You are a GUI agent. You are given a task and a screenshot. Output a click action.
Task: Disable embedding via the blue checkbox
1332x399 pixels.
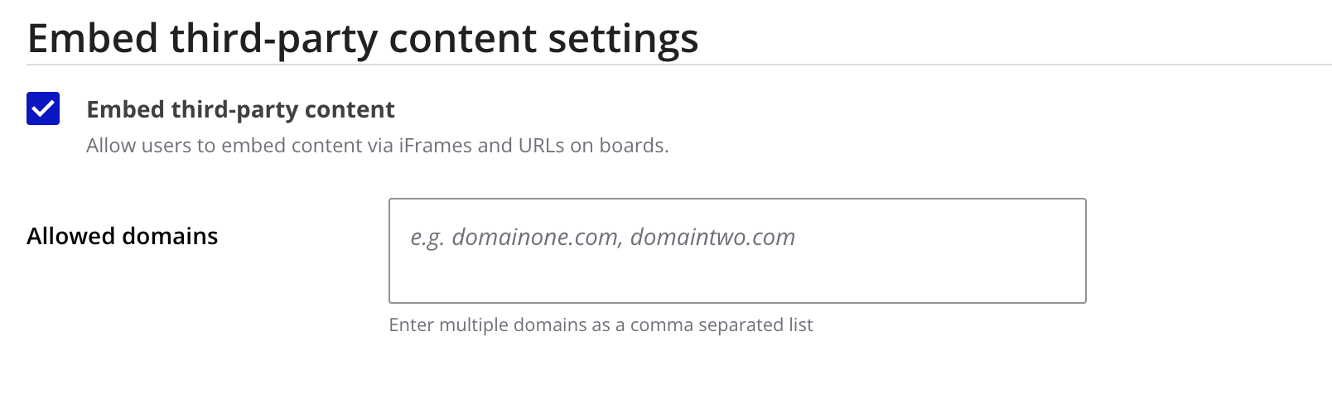click(x=43, y=108)
